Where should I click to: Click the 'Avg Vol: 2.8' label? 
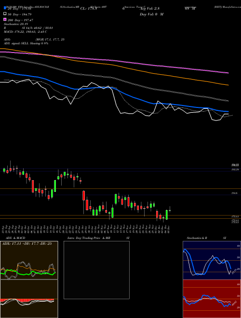149,9
